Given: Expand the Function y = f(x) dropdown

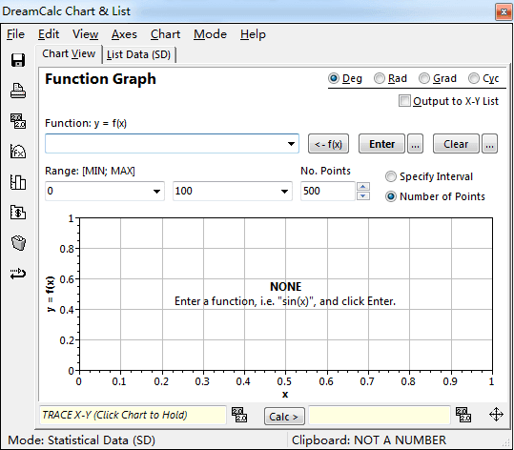Looking at the screenshot, I should pos(291,144).
